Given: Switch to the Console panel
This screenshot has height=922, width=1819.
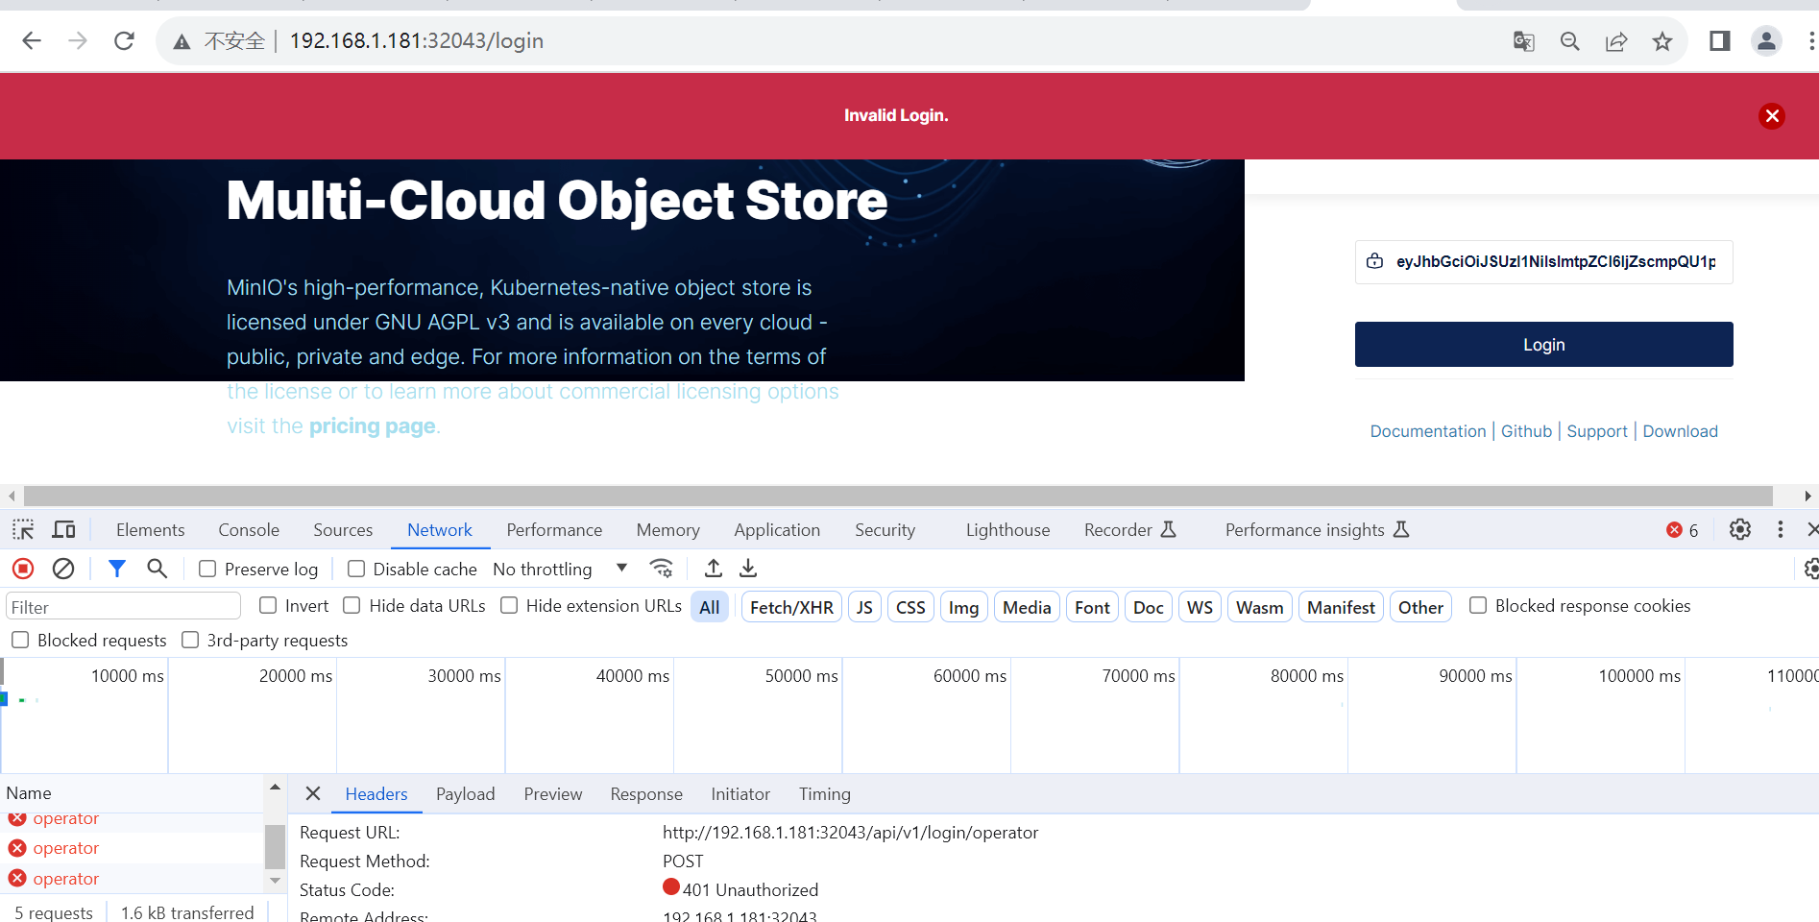Looking at the screenshot, I should pos(248,529).
